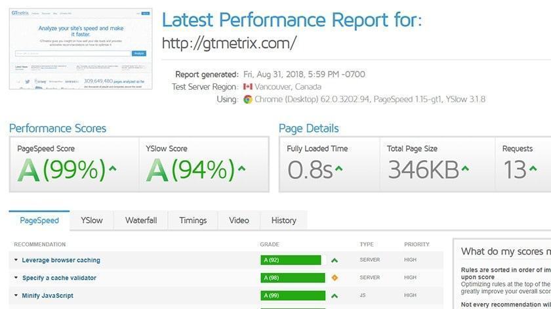The image size is (551, 309).
Task: Switch to the PageSpeed tab
Action: tap(39, 220)
